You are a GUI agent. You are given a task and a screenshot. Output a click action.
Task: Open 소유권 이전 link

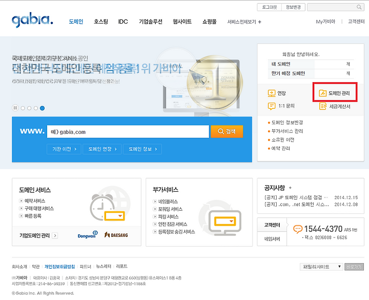click(x=283, y=140)
